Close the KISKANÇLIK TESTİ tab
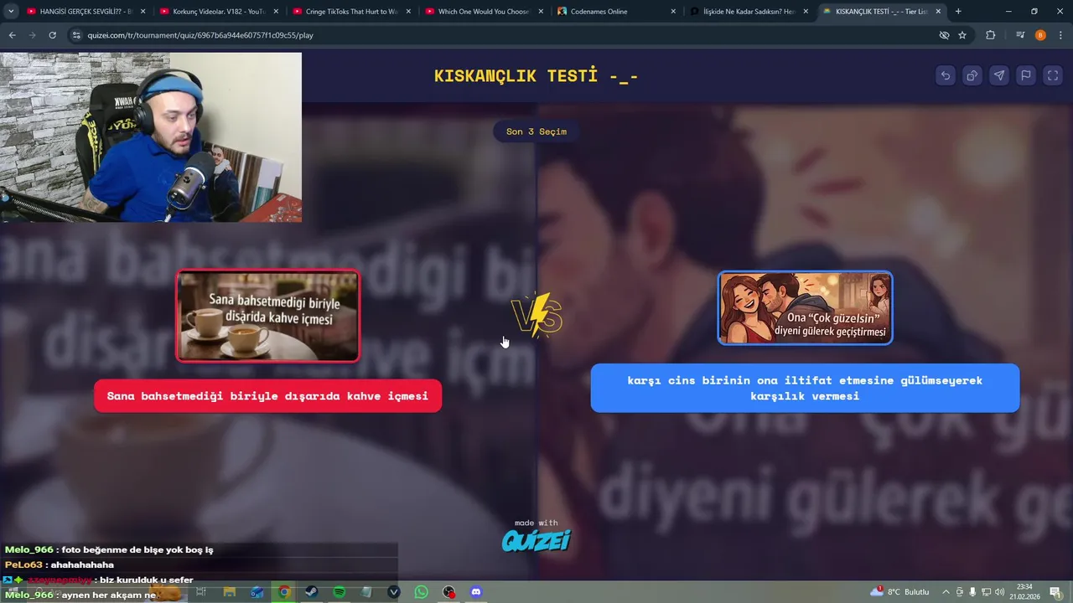The width and height of the screenshot is (1073, 603). pyautogui.click(x=938, y=12)
